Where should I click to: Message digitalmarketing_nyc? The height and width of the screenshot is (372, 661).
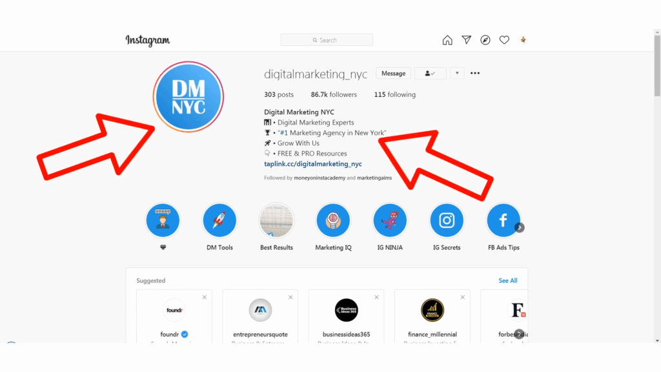pyautogui.click(x=393, y=74)
